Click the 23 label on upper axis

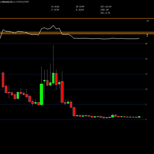(148, 21)
